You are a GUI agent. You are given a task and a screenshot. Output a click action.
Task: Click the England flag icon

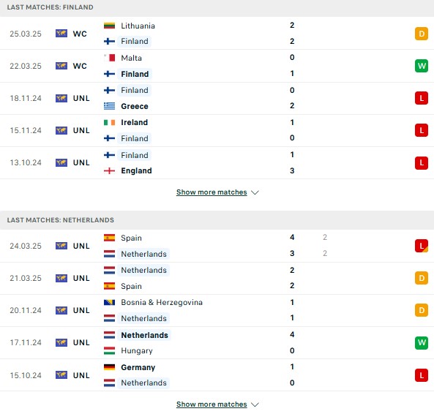pos(109,170)
